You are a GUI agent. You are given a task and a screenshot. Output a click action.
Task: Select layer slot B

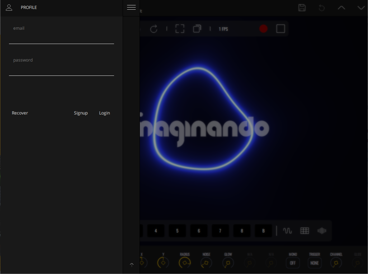(x=263, y=231)
